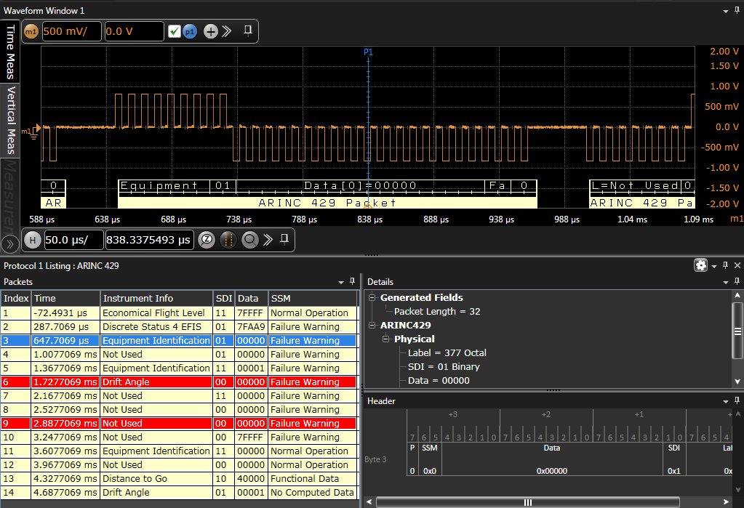This screenshot has height=508, width=744.
Task: Open the search magnifier icon
Action: tap(249, 239)
